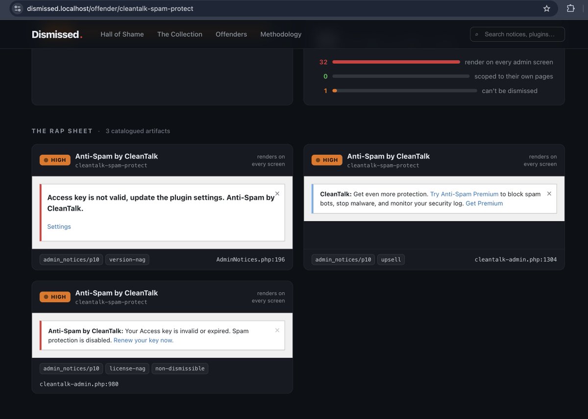Click the search magnifier icon
Screen dimensions: 588x419
(x=477, y=34)
